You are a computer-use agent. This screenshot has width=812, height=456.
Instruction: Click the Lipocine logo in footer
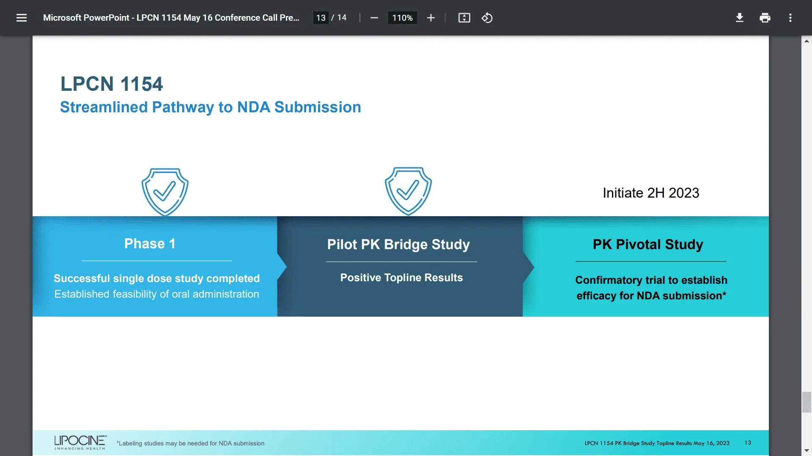(80, 442)
